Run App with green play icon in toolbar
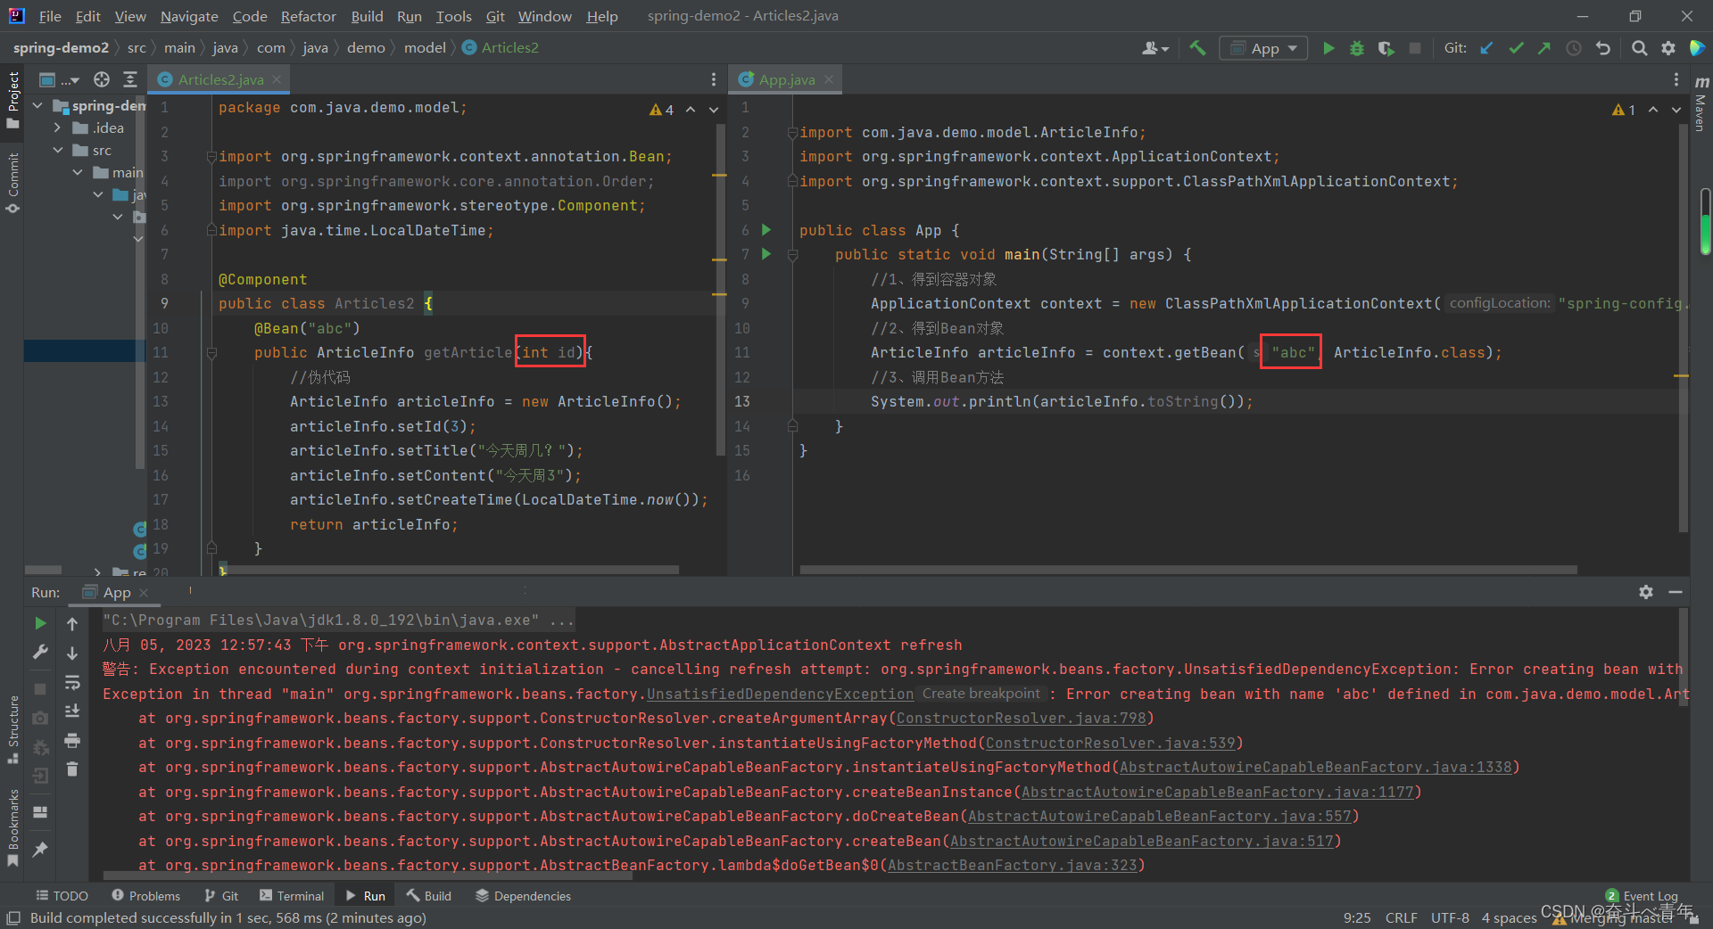Viewport: 1713px width, 929px height. [1328, 48]
